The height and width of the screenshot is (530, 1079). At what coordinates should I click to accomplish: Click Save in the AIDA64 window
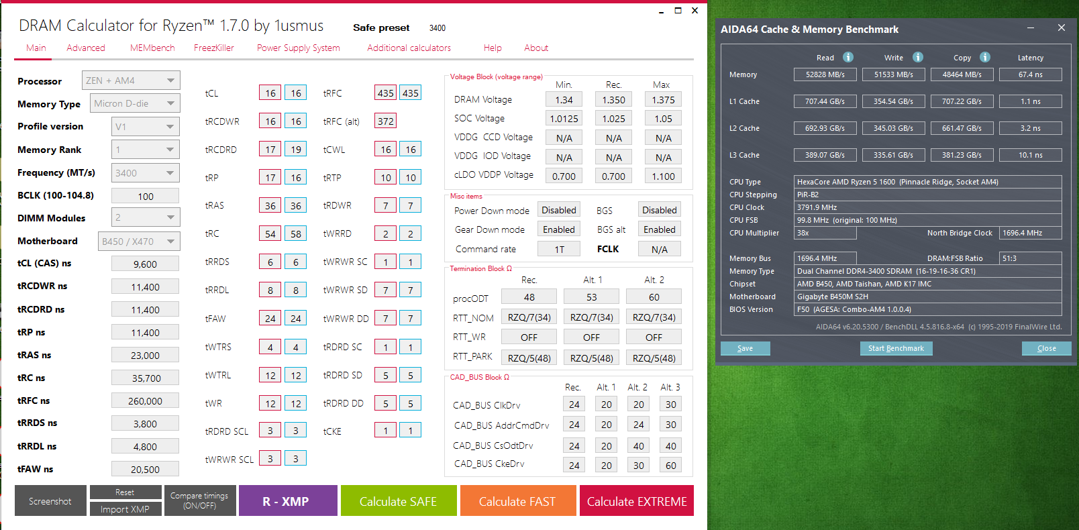point(746,348)
